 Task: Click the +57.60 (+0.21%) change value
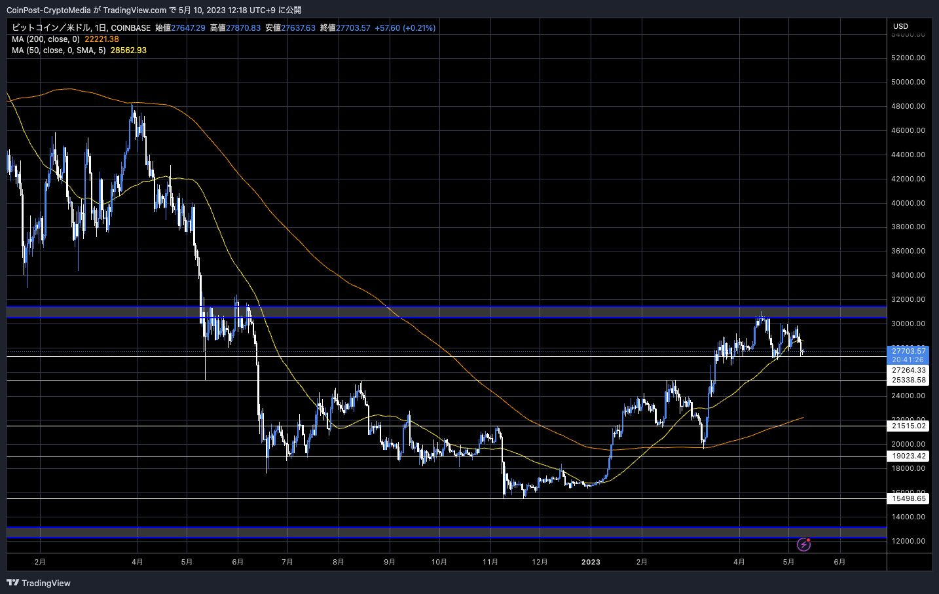tap(405, 28)
